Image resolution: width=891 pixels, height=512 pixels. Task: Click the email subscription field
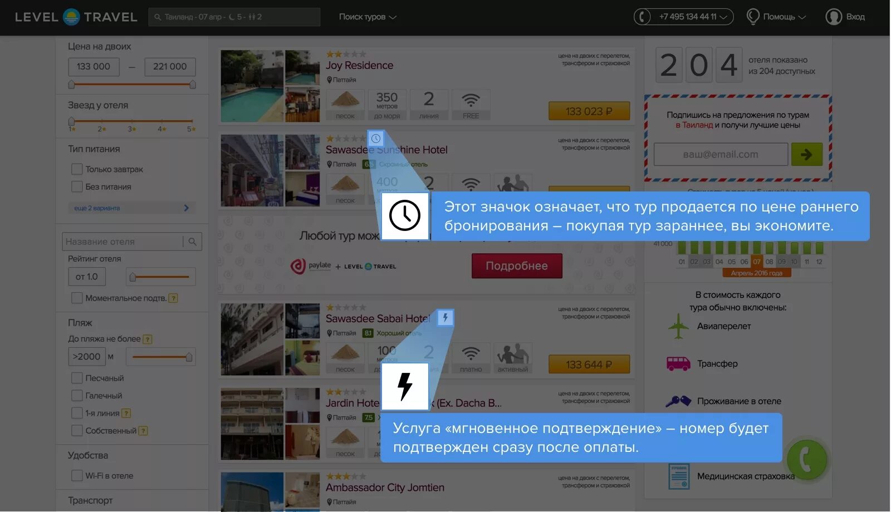pyautogui.click(x=721, y=154)
